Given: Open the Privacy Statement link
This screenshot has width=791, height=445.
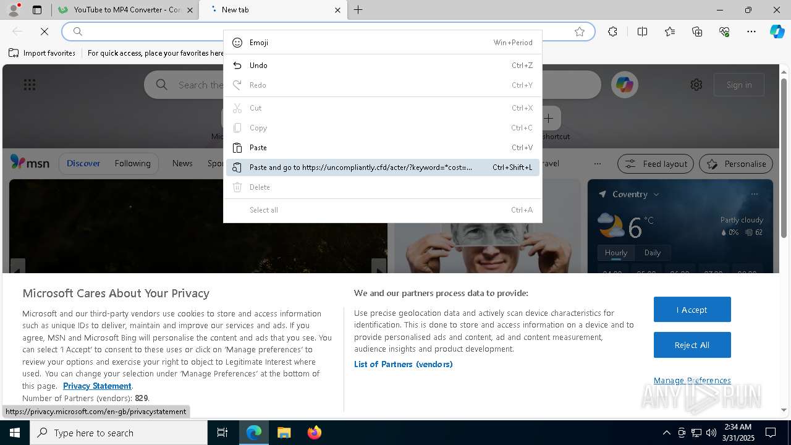Looking at the screenshot, I should point(97,386).
